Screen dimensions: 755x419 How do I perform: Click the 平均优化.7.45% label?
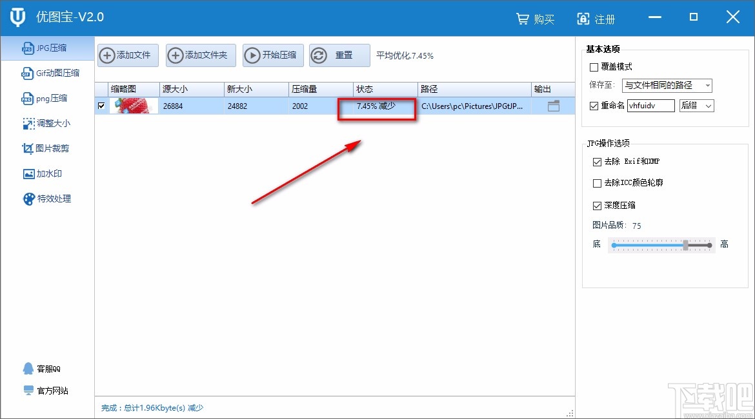405,56
